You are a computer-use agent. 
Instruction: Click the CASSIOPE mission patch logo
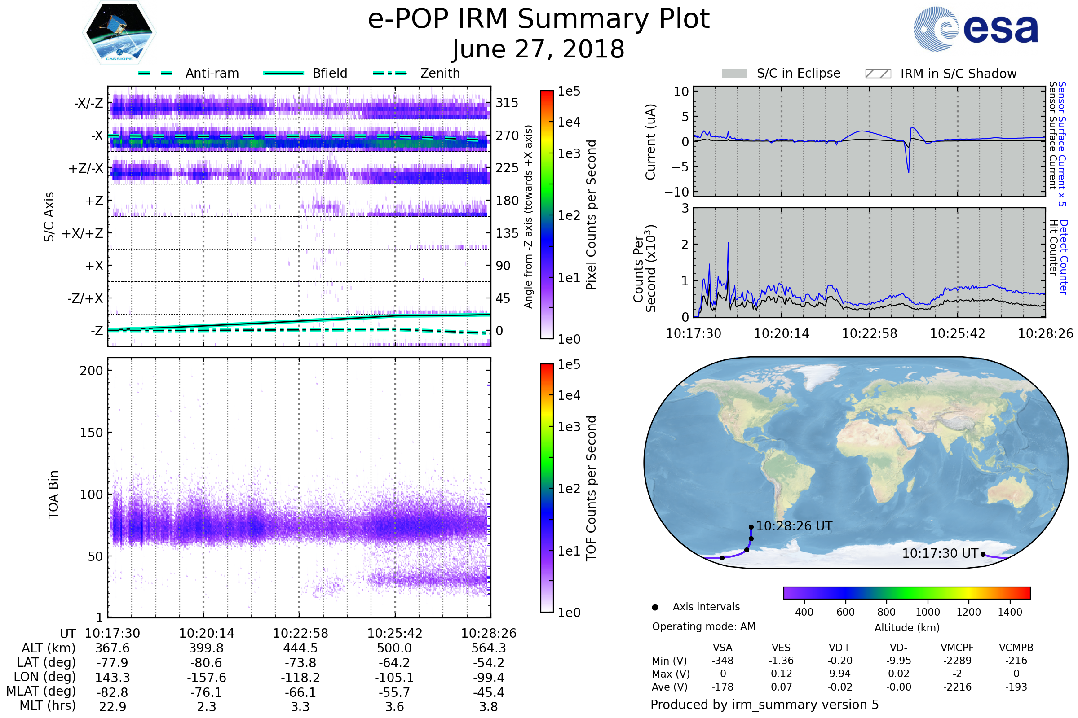[x=119, y=33]
